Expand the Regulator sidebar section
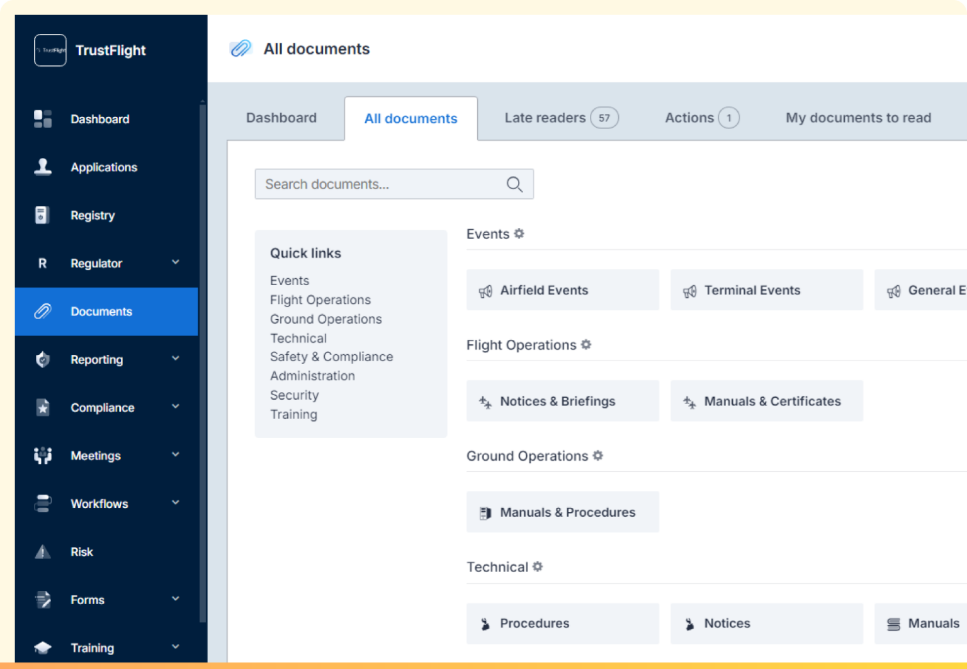Viewport: 967px width, 669px height. (x=176, y=263)
